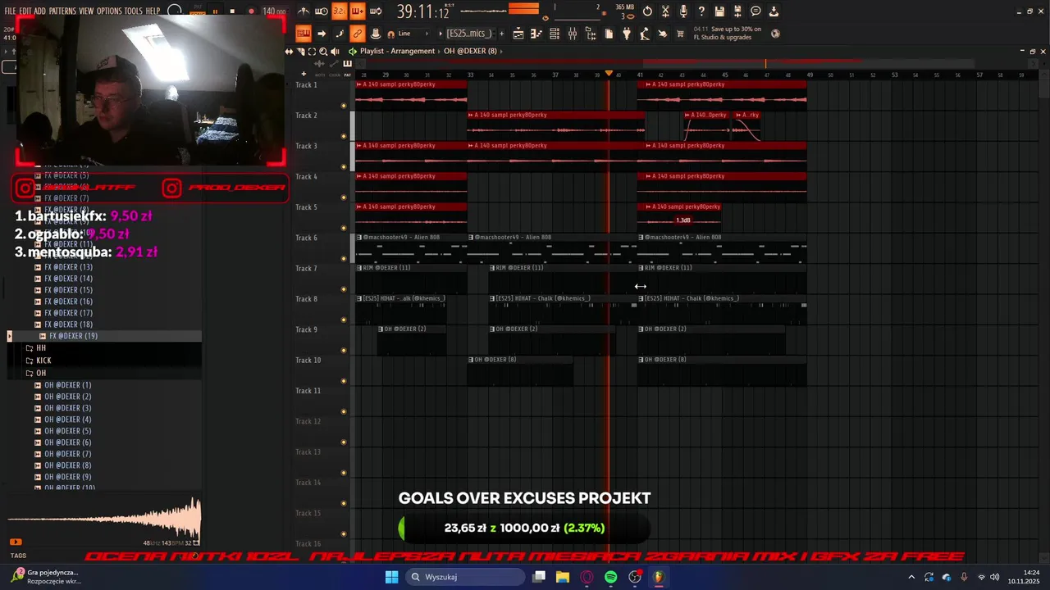Open the EDIT menu
Image resolution: width=1050 pixels, height=590 pixels.
click(25, 11)
